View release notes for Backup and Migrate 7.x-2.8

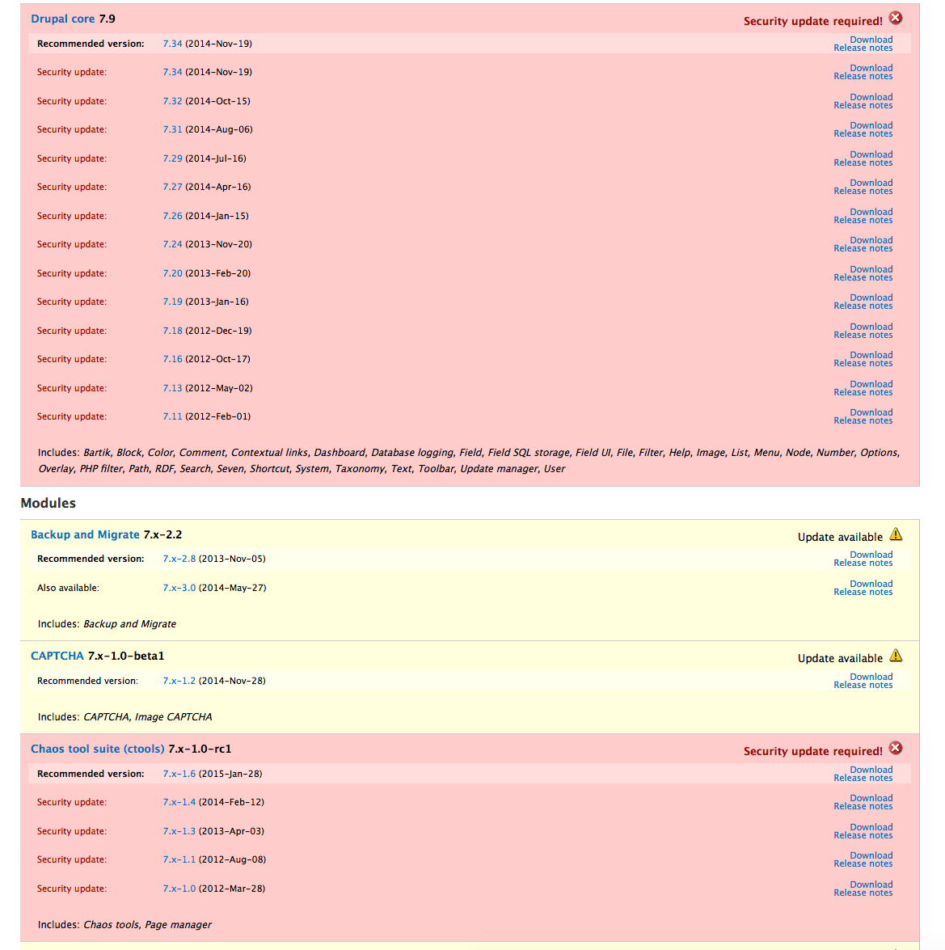863,564
